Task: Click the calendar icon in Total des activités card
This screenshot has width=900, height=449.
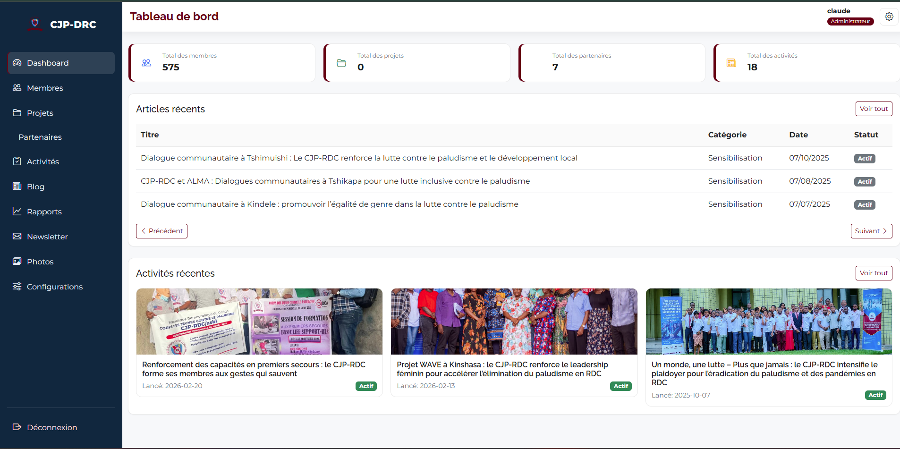Action: pyautogui.click(x=731, y=63)
